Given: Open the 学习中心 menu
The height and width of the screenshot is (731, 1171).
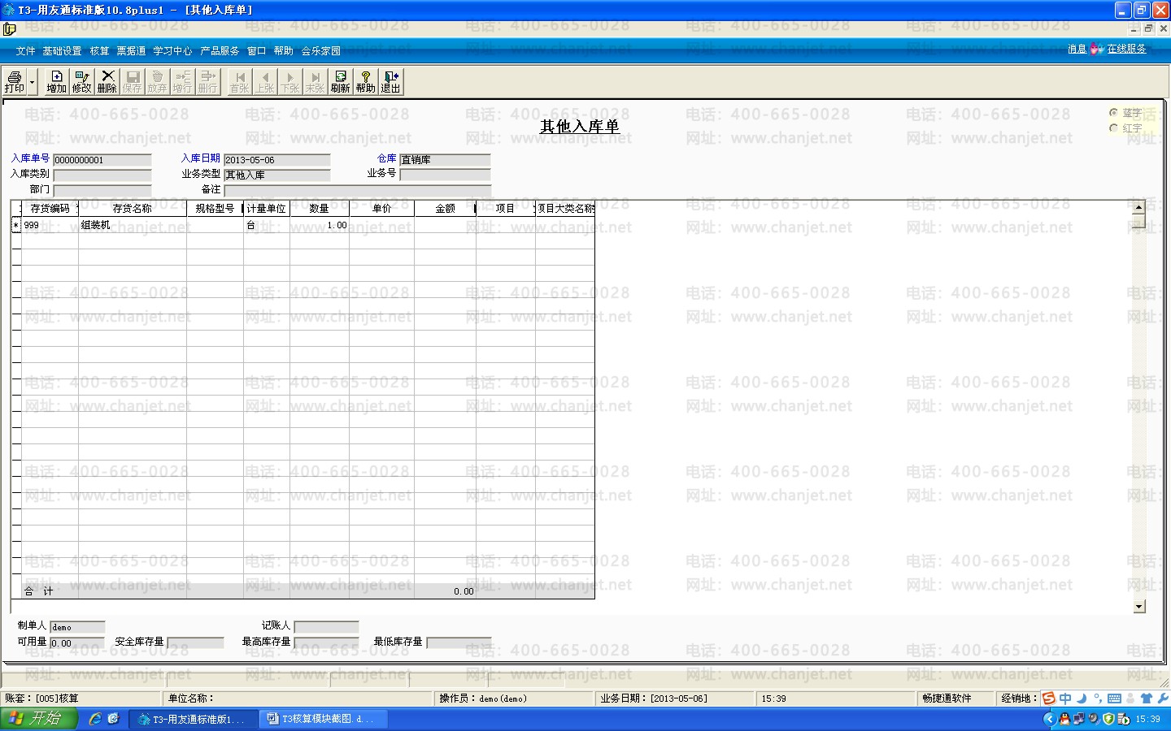Looking at the screenshot, I should click(172, 50).
